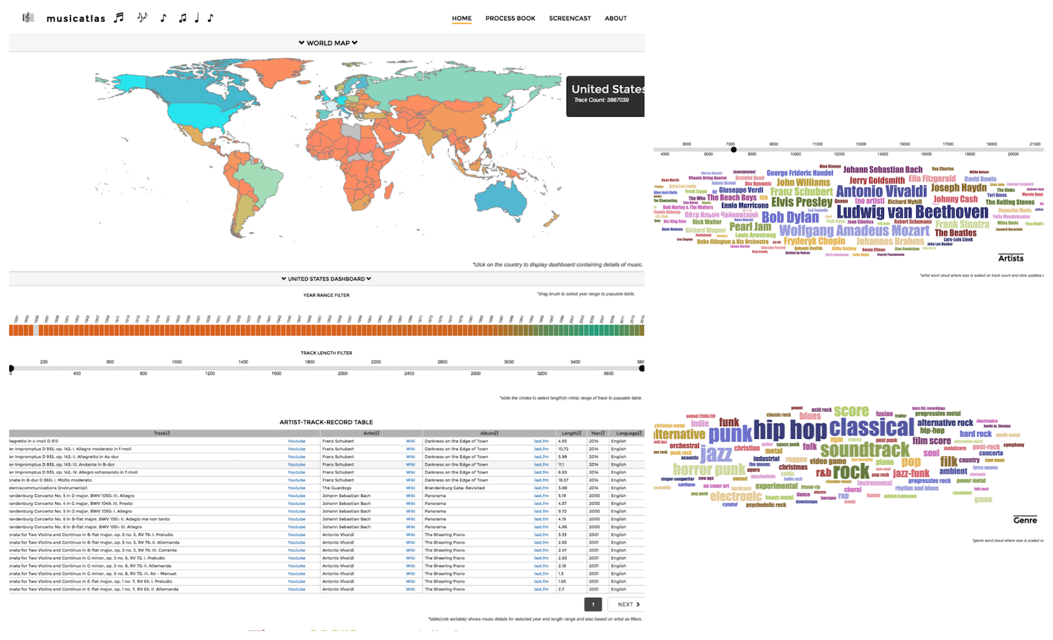Click 'Pearl Jam' in the artist cloud

pos(750,227)
